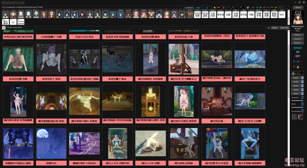Toggle the Size Window checkbox
307x168 pixels.
[x=302, y=111]
